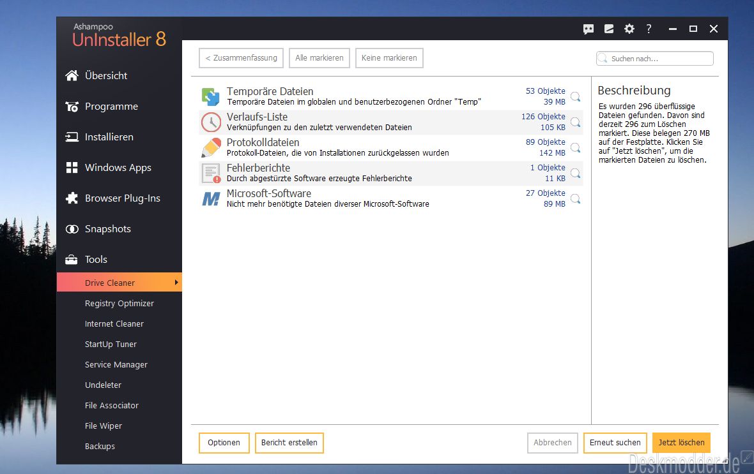Open details magnifier for Protokolldateien

coord(576,148)
